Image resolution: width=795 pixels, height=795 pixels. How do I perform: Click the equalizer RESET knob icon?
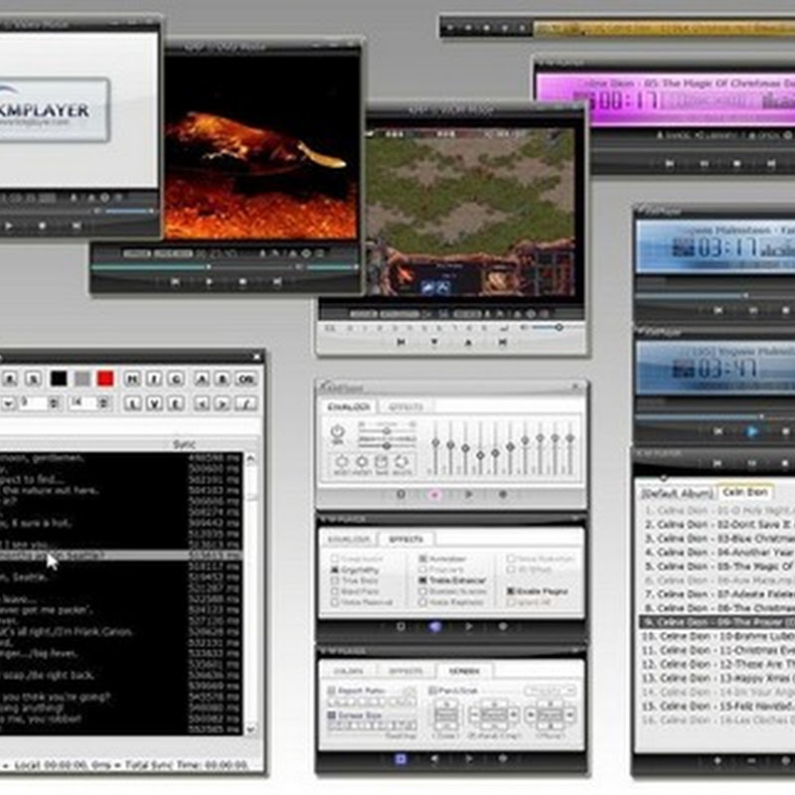342,464
